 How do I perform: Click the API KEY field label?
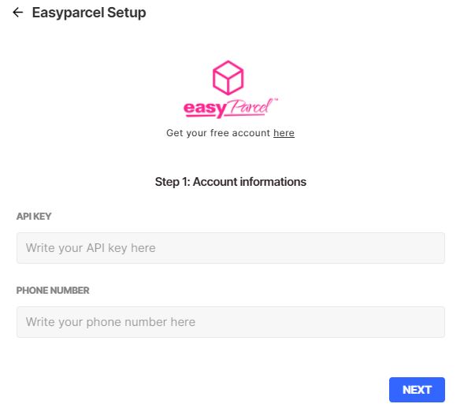(34, 217)
